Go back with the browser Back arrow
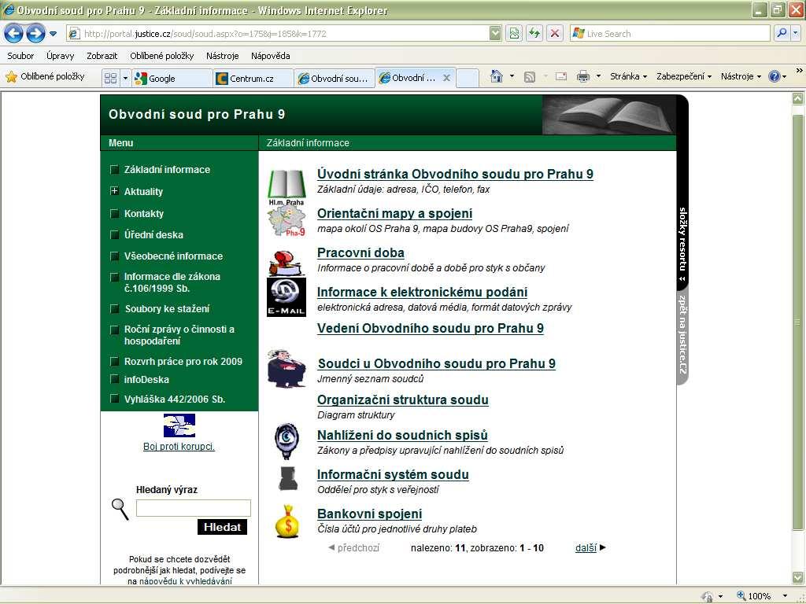The width and height of the screenshot is (806, 604). click(x=14, y=33)
